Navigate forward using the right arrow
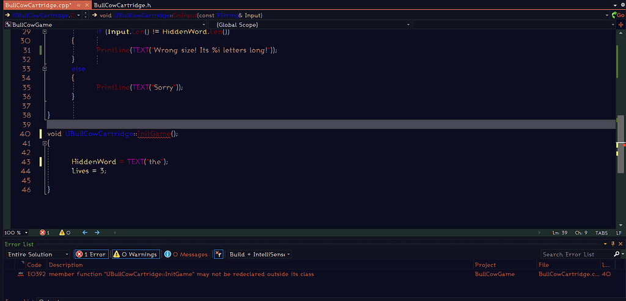 [97, 233]
